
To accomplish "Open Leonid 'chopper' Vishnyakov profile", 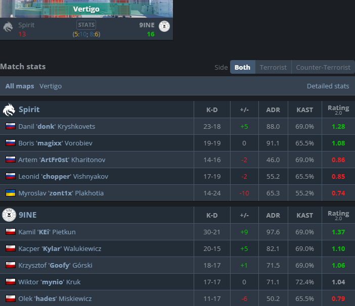I will tap(63, 177).
